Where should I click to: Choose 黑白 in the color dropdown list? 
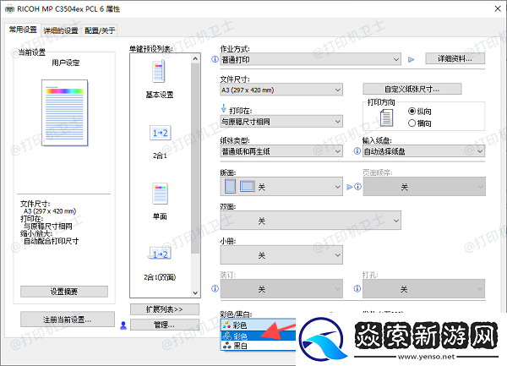pyautogui.click(x=258, y=346)
